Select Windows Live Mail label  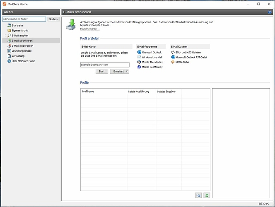(152, 57)
